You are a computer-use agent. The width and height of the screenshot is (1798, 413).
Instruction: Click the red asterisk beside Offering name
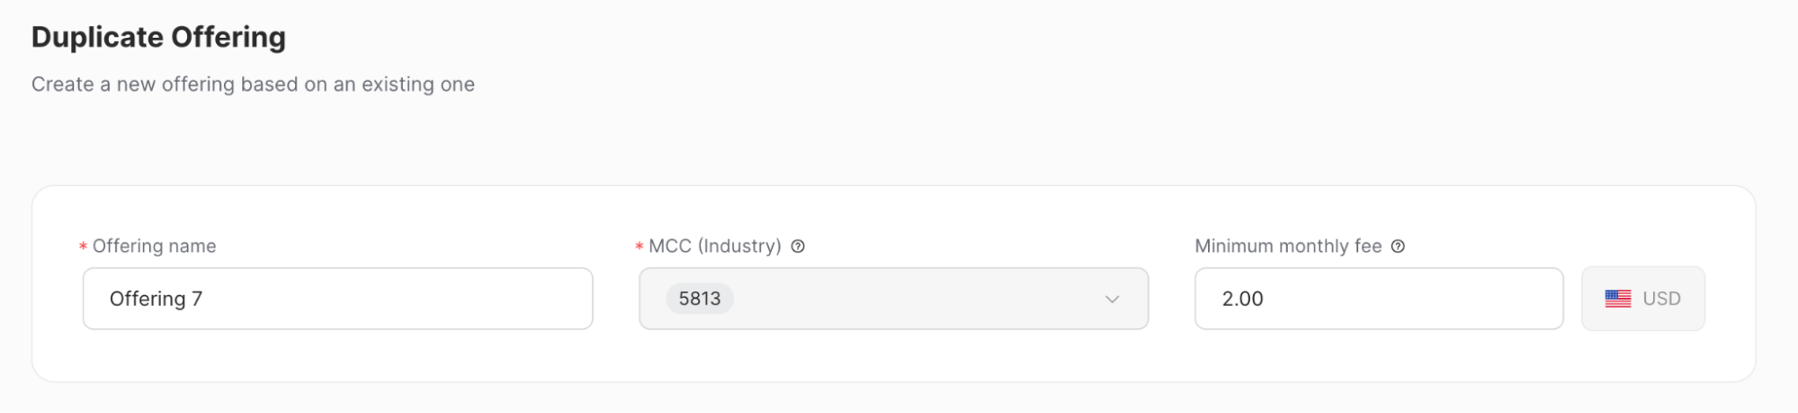(84, 247)
